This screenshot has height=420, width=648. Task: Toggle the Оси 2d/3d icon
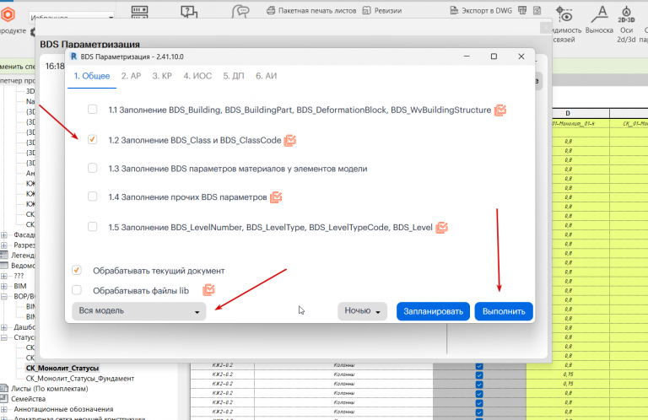tap(626, 15)
